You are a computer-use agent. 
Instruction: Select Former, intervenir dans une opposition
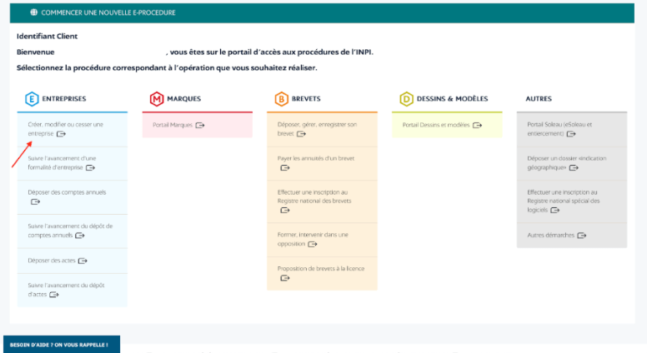(x=313, y=239)
